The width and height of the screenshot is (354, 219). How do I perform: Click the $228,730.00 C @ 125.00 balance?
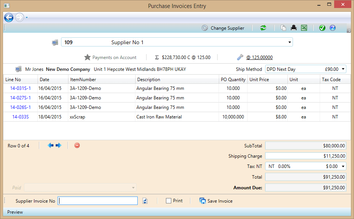(186, 58)
